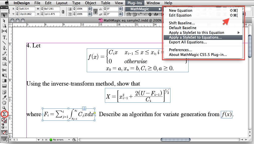Select the Scissors tool
Image resolution: width=254 pixels, height=144 pixels.
pos(4,70)
